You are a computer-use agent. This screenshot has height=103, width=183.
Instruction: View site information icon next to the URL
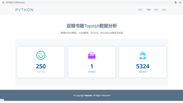3,2
